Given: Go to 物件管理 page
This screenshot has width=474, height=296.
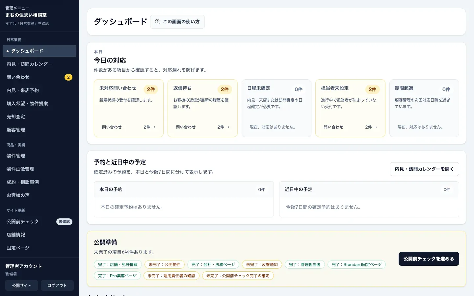Looking at the screenshot, I should point(39,156).
